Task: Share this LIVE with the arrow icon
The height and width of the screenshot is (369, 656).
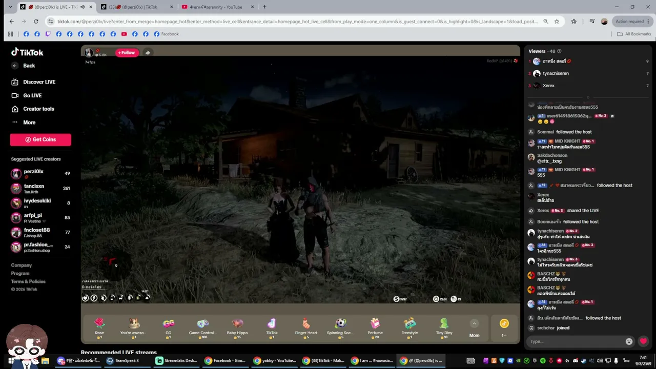Action: pos(148,52)
